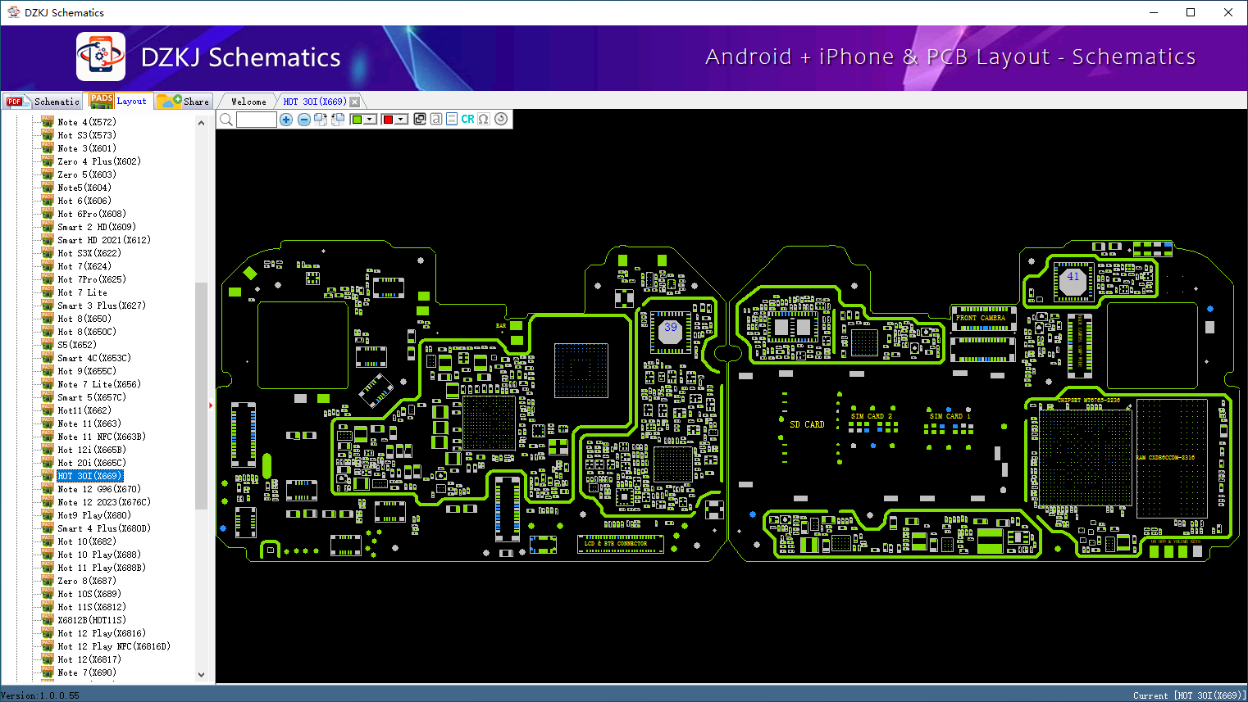Select Hot 20i(X665C) in the list
This screenshot has width=1248, height=702.
click(92, 463)
